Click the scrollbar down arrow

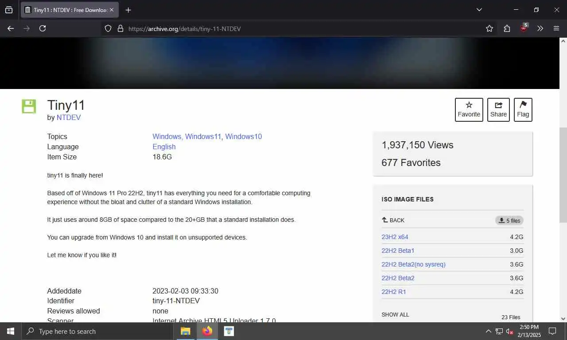[563, 318]
